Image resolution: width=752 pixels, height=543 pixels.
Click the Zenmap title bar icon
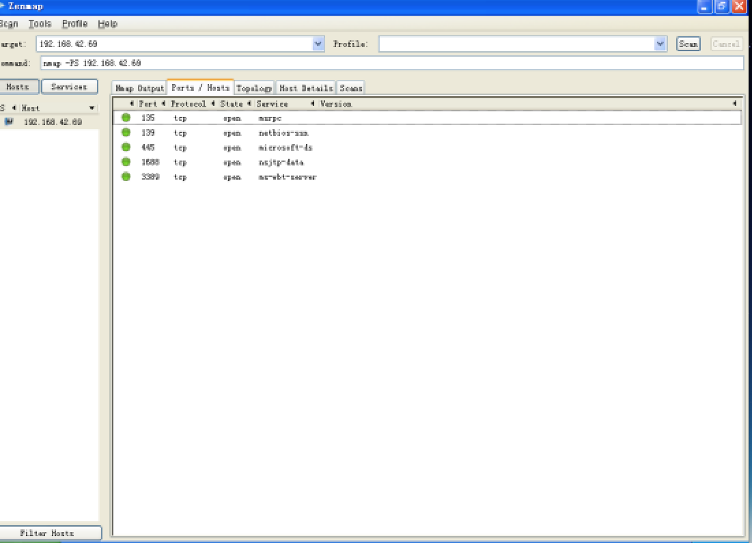coord(2,5)
